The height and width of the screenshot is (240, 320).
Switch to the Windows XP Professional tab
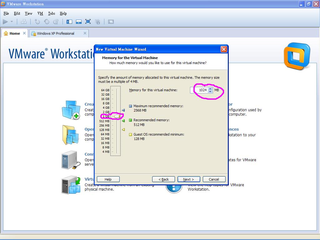pos(59,33)
